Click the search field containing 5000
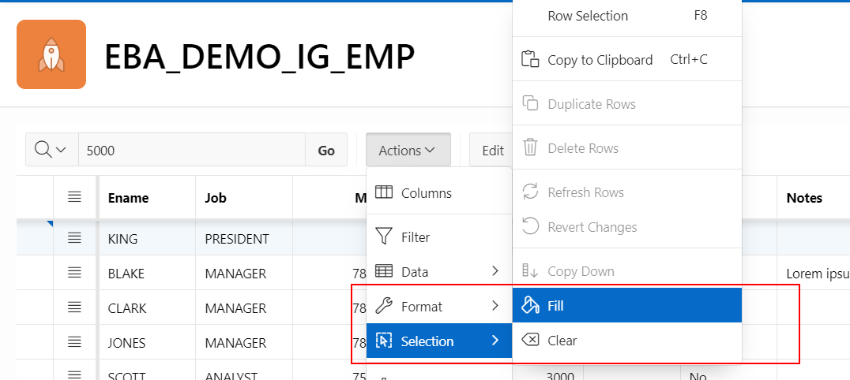 click(191, 150)
